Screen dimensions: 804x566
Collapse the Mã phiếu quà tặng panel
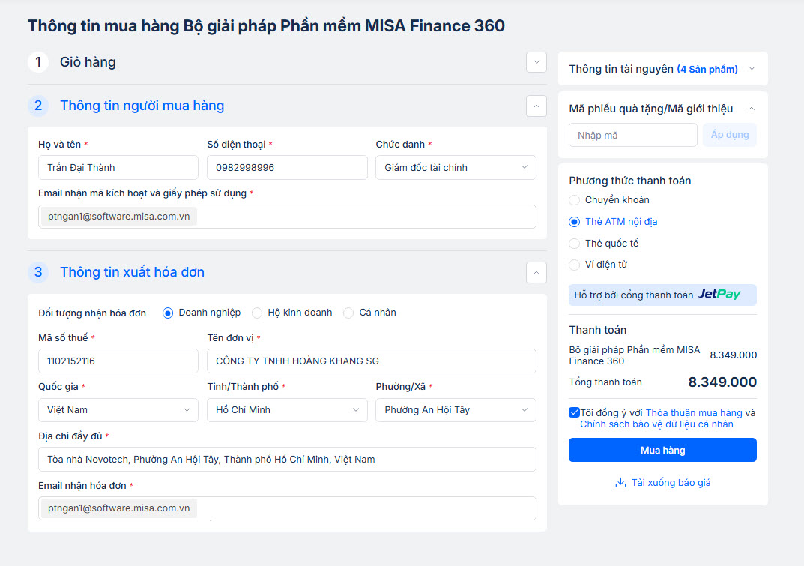(x=752, y=109)
